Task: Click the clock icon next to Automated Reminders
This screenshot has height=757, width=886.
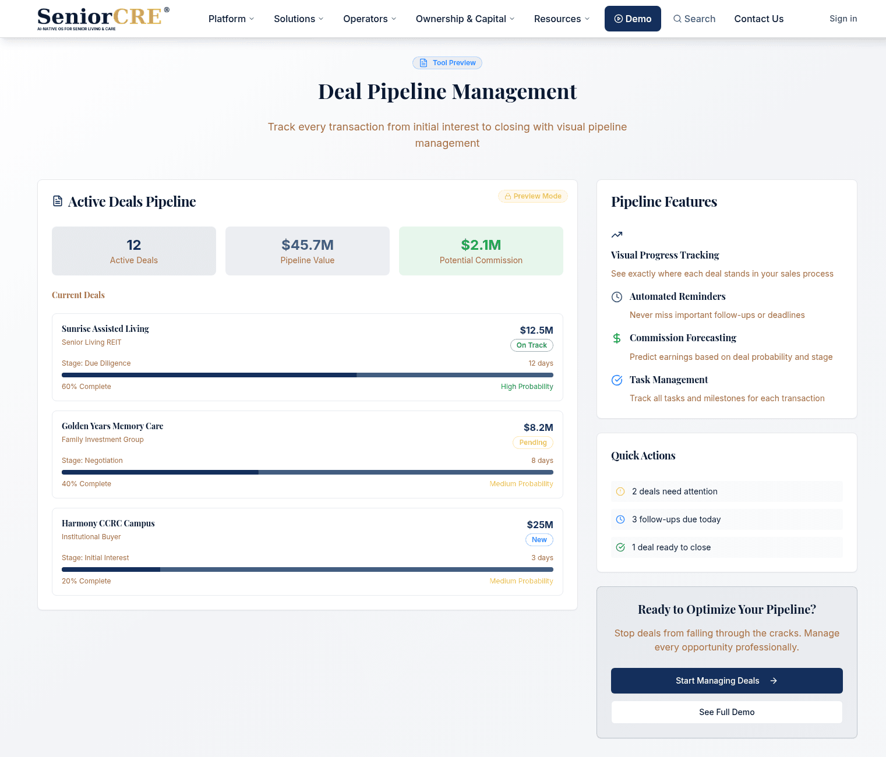Action: tap(617, 297)
